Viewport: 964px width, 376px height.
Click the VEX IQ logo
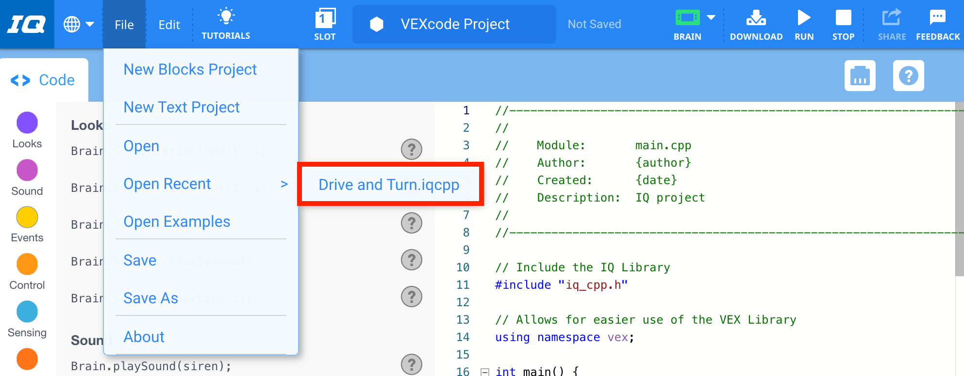(x=27, y=24)
